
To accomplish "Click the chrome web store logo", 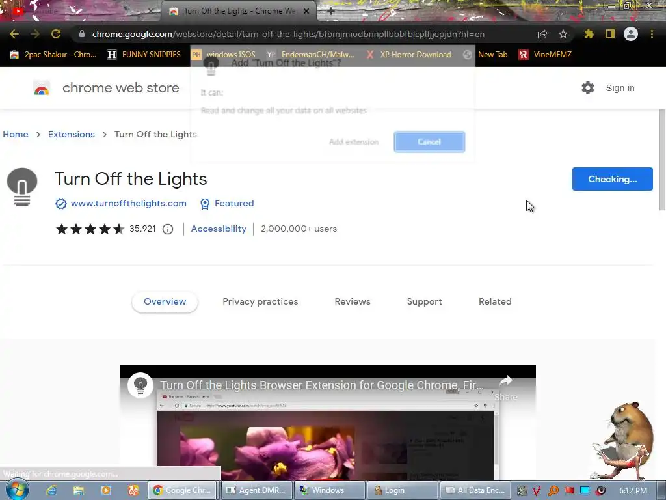I will [42, 88].
